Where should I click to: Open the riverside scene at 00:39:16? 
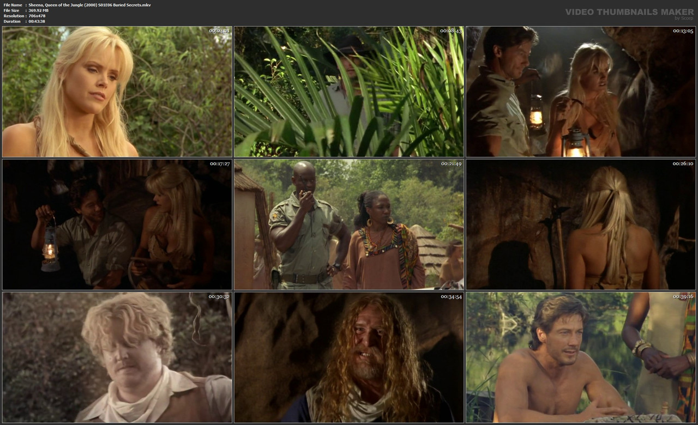(580, 358)
